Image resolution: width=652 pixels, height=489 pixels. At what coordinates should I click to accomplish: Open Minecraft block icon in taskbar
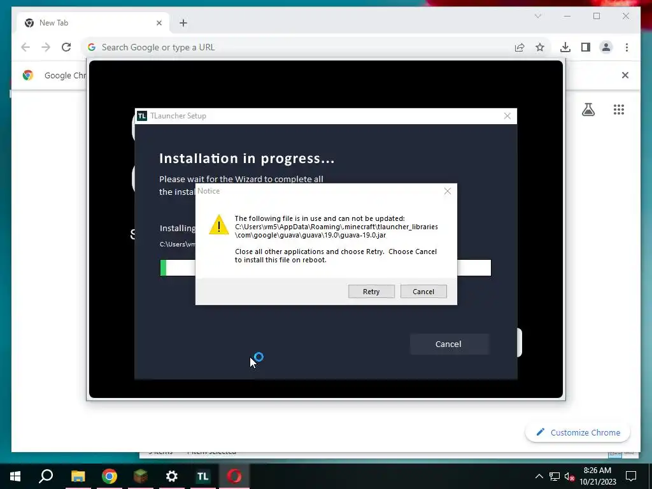coord(141,476)
